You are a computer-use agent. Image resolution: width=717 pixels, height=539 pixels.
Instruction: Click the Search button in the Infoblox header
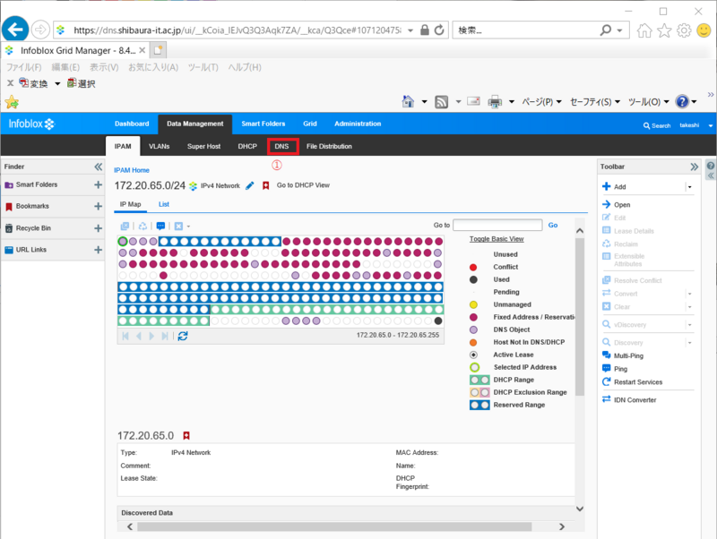pos(657,125)
